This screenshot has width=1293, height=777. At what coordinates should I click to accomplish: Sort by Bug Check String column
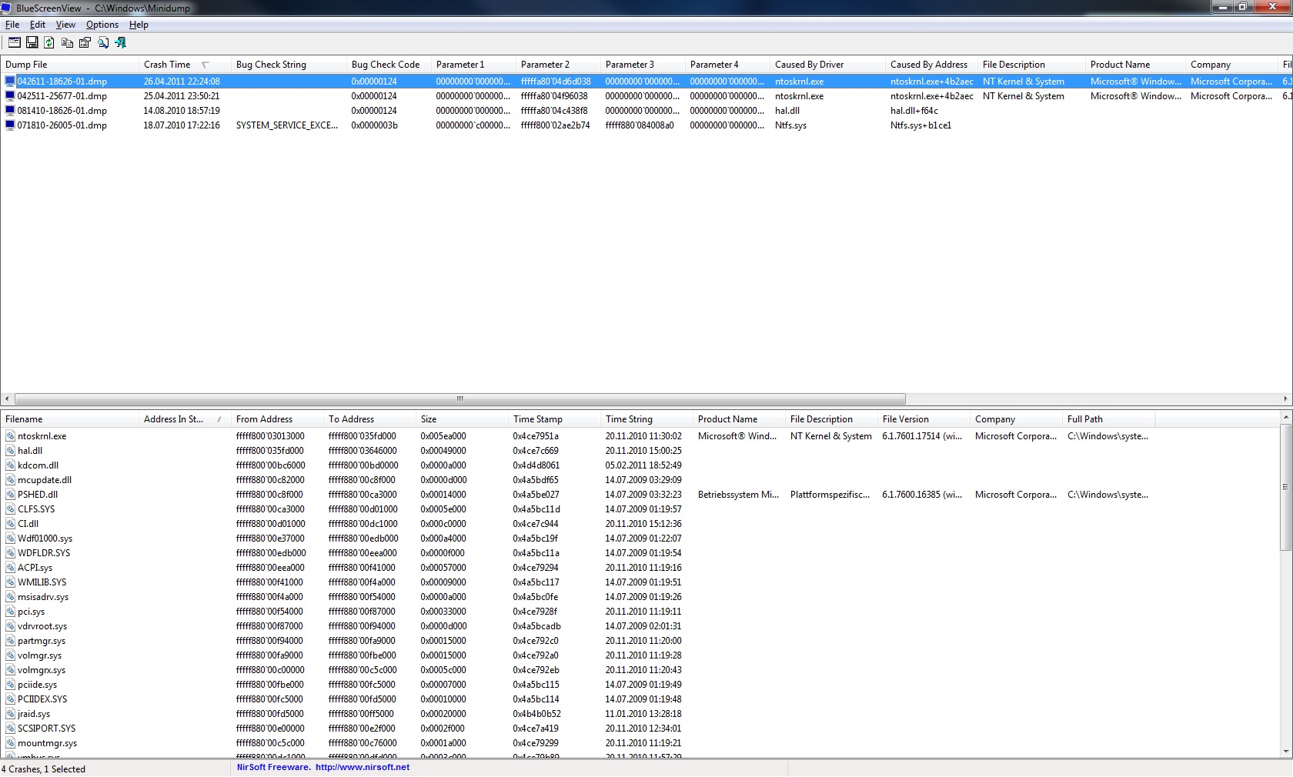click(289, 65)
